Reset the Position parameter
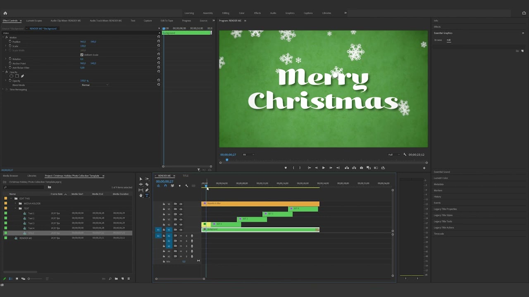Image resolution: width=529 pixels, height=297 pixels. coord(158,42)
